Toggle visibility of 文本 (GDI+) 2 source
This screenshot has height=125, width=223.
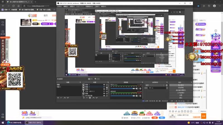pyautogui.click(x=104, y=91)
